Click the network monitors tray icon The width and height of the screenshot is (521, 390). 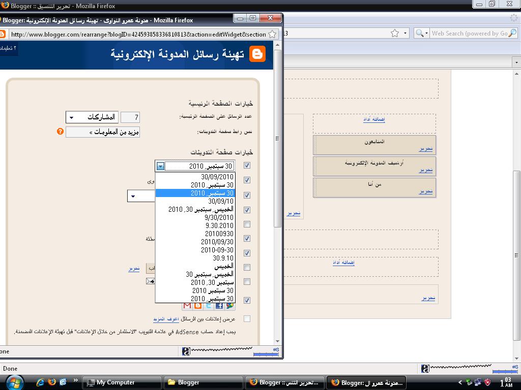click(478, 382)
